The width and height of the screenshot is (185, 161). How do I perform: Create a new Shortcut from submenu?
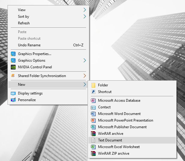coord(132,92)
